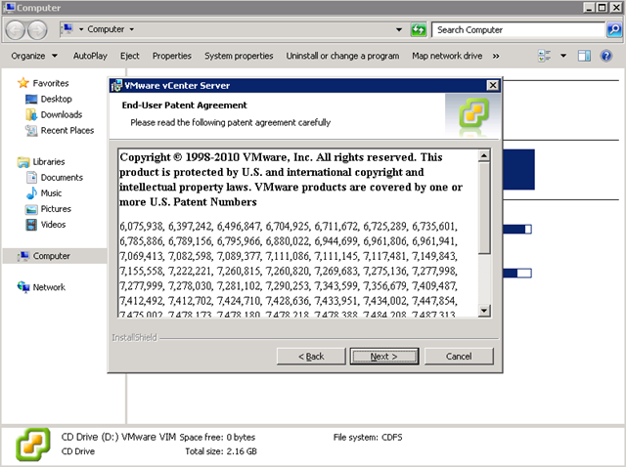Select Documents under Libraries
This screenshot has width=626, height=467.
click(62, 178)
